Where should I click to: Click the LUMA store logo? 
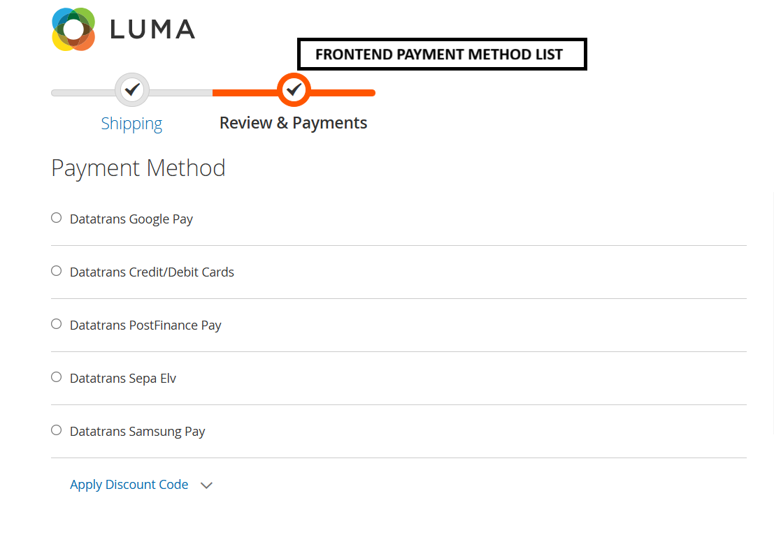coord(123,29)
